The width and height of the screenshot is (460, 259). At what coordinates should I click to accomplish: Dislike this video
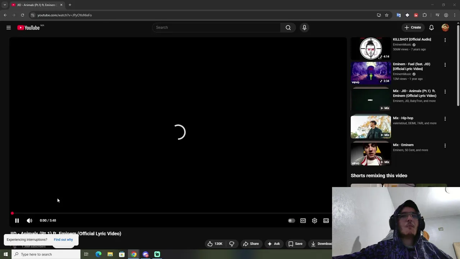[232, 244]
